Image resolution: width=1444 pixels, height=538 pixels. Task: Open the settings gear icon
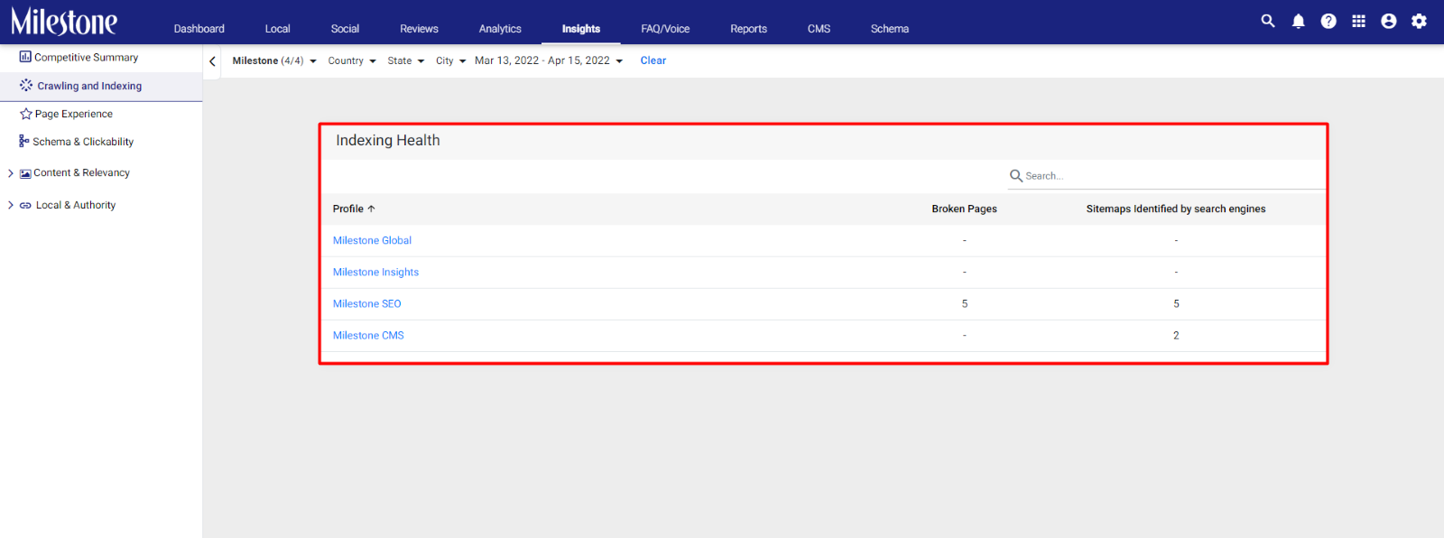1419,21
